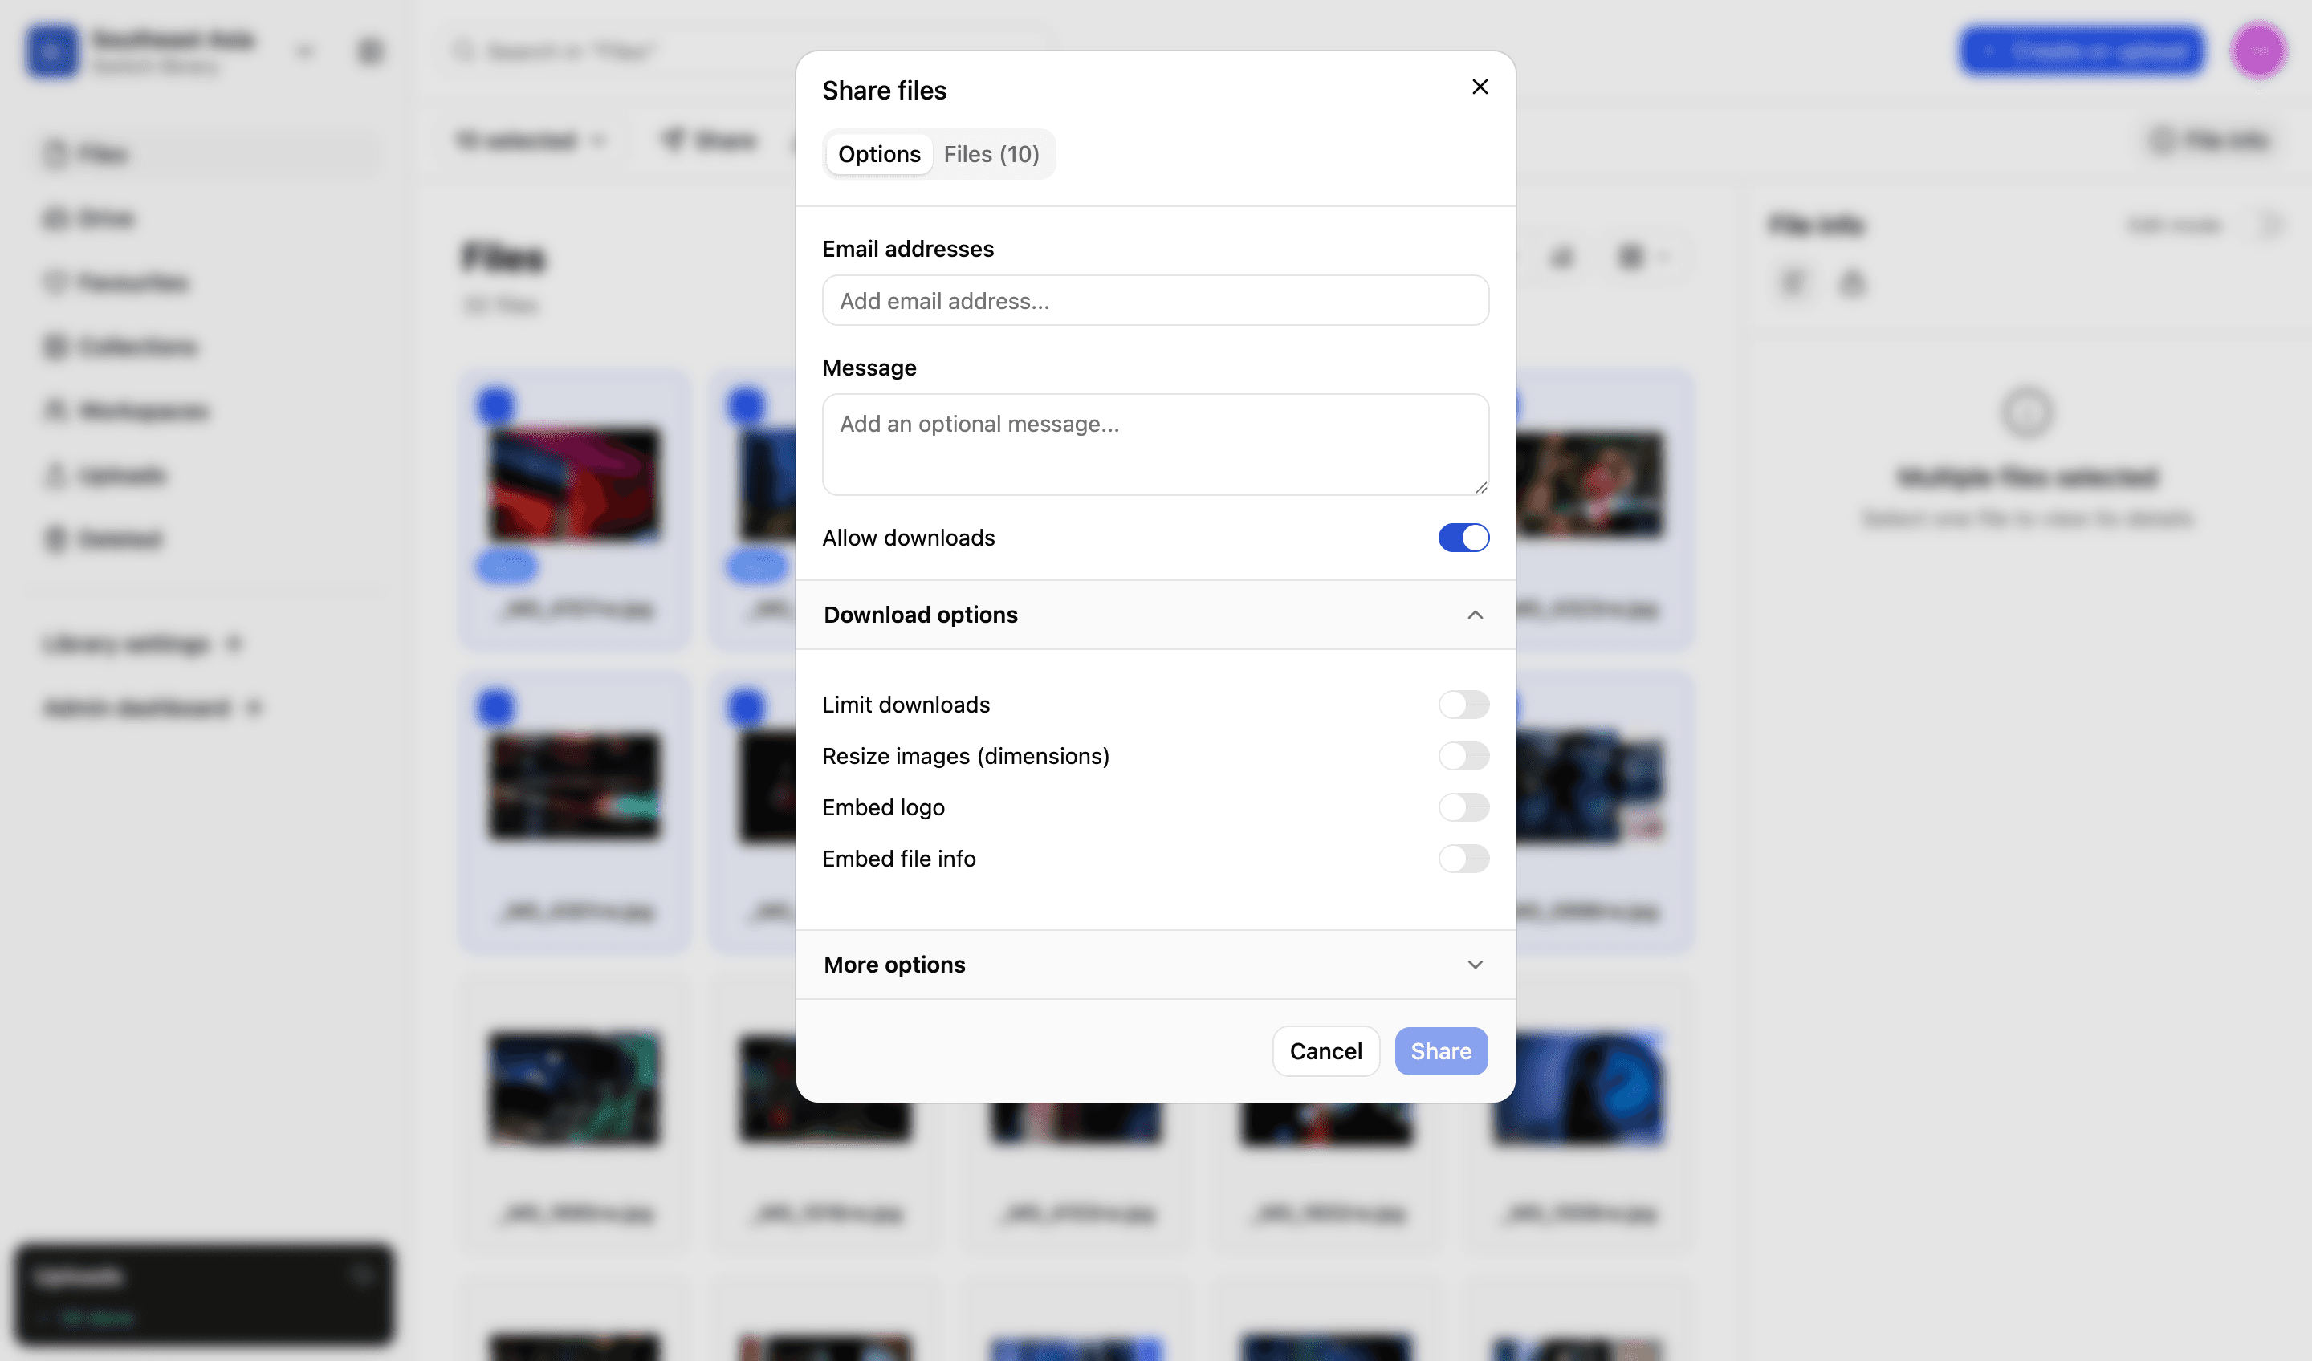The width and height of the screenshot is (2312, 1361).
Task: Click the Create or upload button
Action: 2082,51
